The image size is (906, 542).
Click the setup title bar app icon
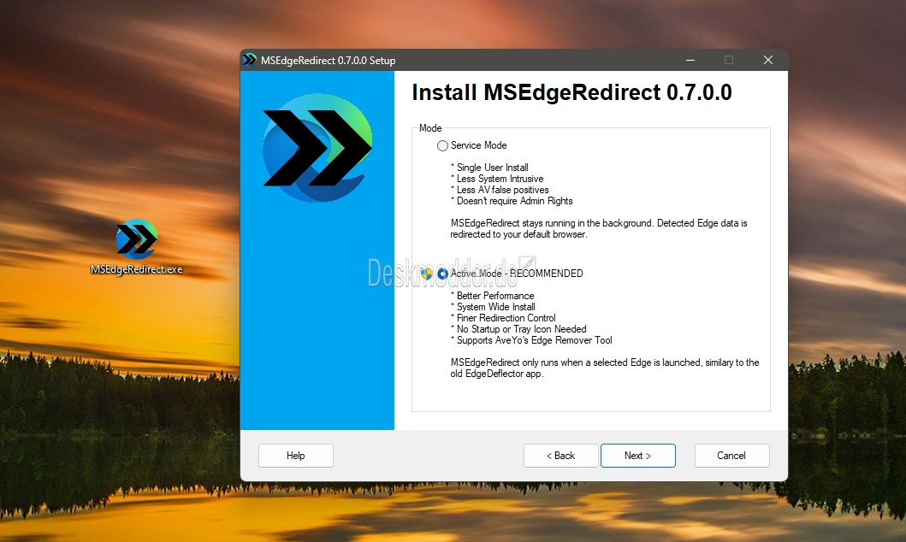[x=250, y=60]
